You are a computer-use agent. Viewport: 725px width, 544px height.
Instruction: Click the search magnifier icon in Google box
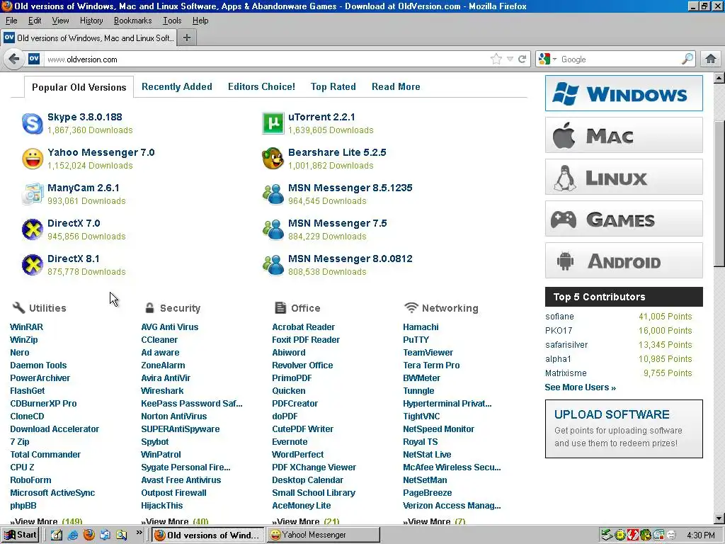click(x=687, y=59)
